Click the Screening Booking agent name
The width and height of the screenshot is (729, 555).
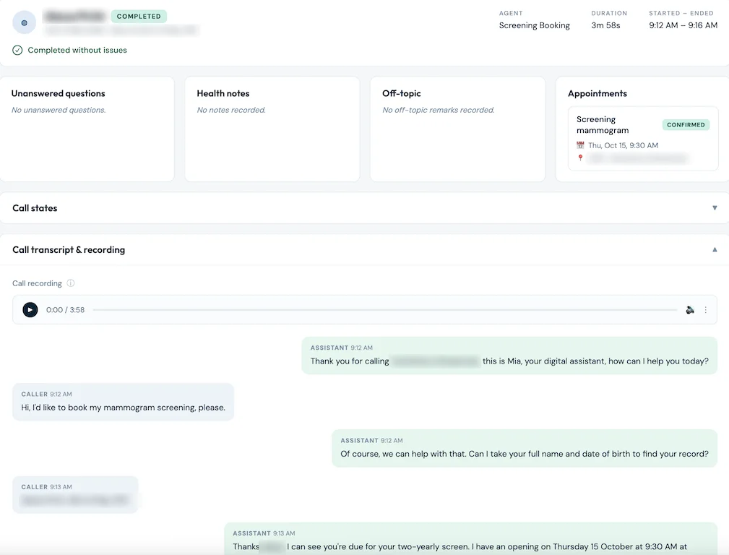[534, 25]
